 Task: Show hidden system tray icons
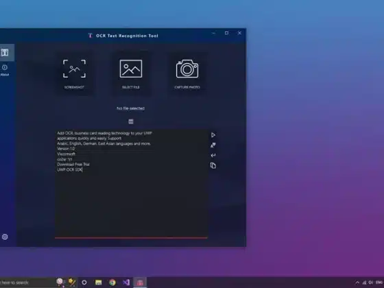click(357, 283)
